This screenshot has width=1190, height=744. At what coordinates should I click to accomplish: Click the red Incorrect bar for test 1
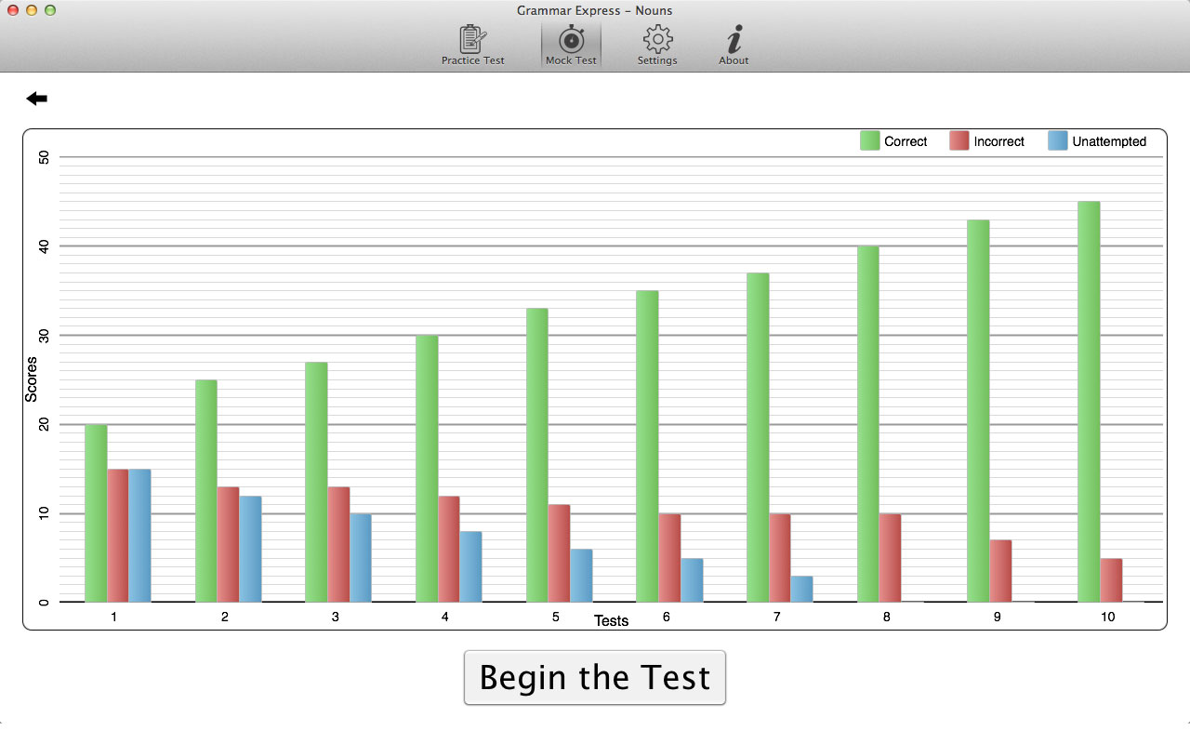point(118,536)
